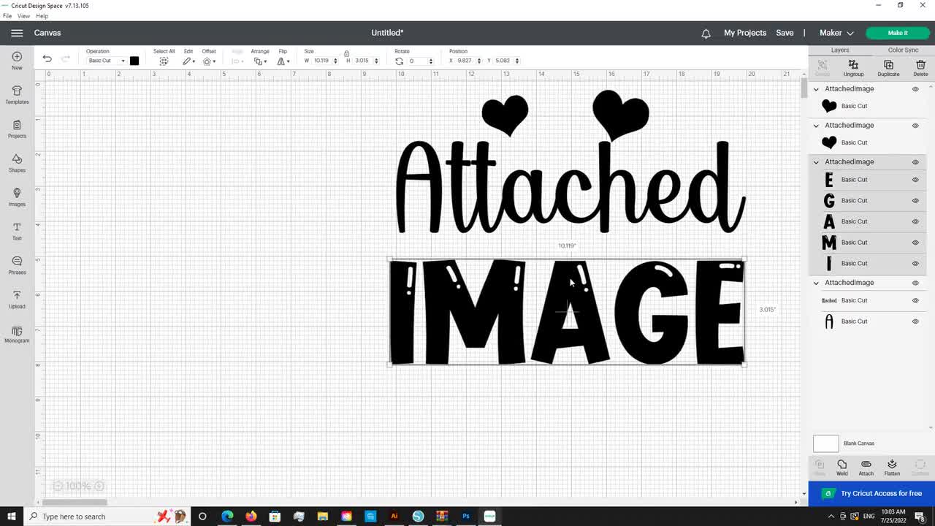Hide the selected Attachedimage group of IMAGE letters
Image resolution: width=935 pixels, height=526 pixels.
point(915,162)
